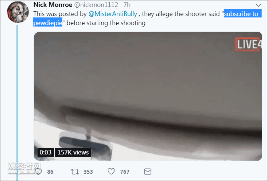Click the reply count 86
268x181 pixels.
[x=50, y=172]
